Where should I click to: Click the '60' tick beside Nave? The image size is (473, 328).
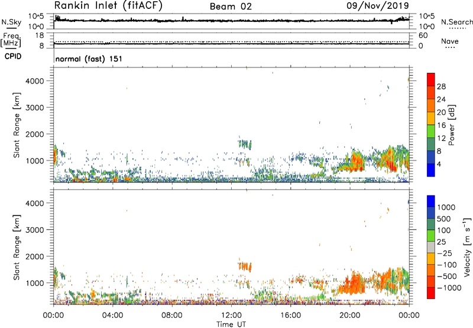(423, 36)
